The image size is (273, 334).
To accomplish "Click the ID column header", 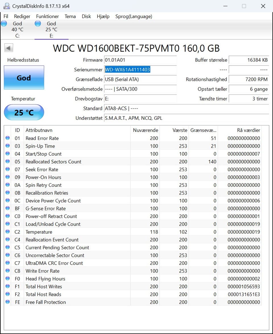I will coord(17,130).
